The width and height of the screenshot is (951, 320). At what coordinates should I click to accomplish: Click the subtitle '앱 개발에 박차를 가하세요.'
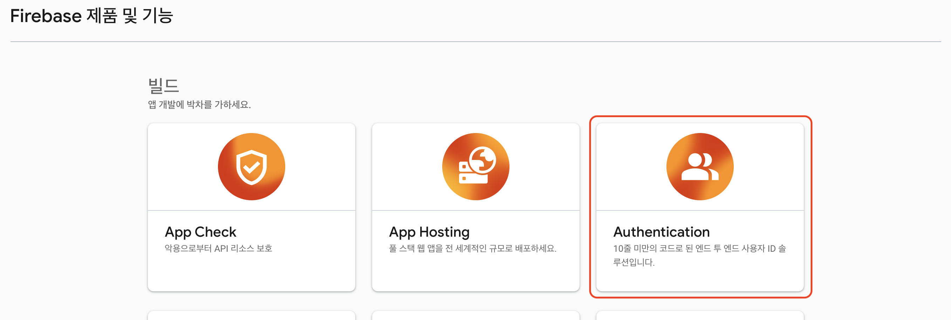pos(199,105)
